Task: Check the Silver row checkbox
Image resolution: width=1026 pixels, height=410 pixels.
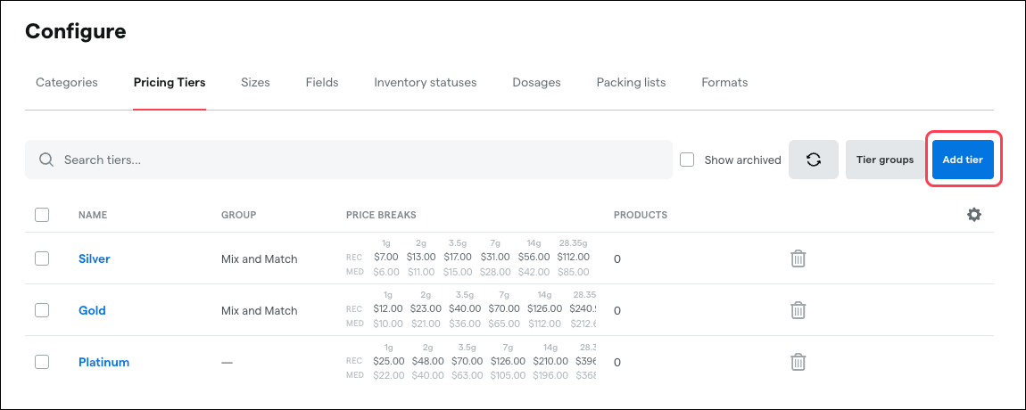Action: [x=42, y=258]
